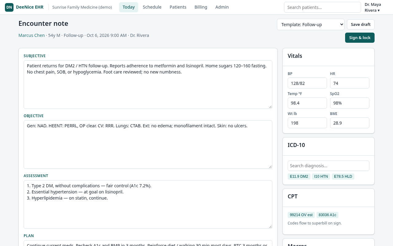Click the Vitals panel heading

click(295, 56)
